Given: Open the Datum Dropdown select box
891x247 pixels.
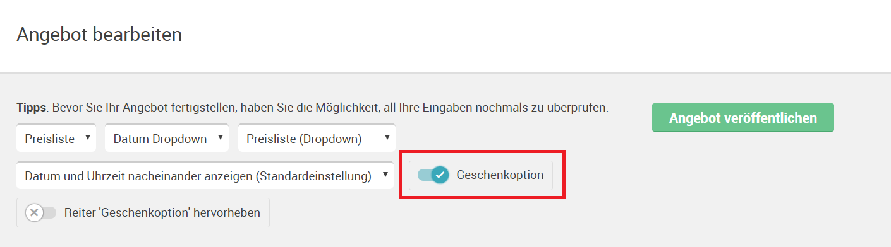Looking at the screenshot, I should pos(167,139).
